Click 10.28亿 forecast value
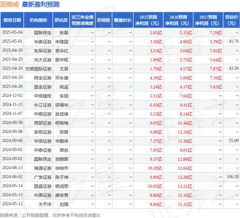240x218 pixels. [155, 168]
